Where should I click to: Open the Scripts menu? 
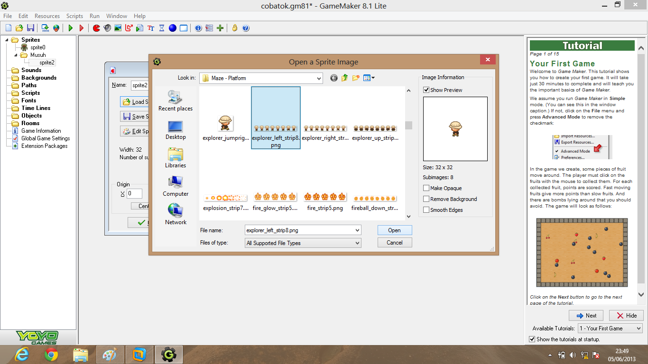coord(74,16)
